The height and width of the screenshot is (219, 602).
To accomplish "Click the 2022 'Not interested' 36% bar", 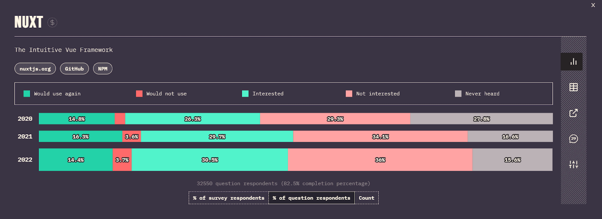I will pos(380,160).
